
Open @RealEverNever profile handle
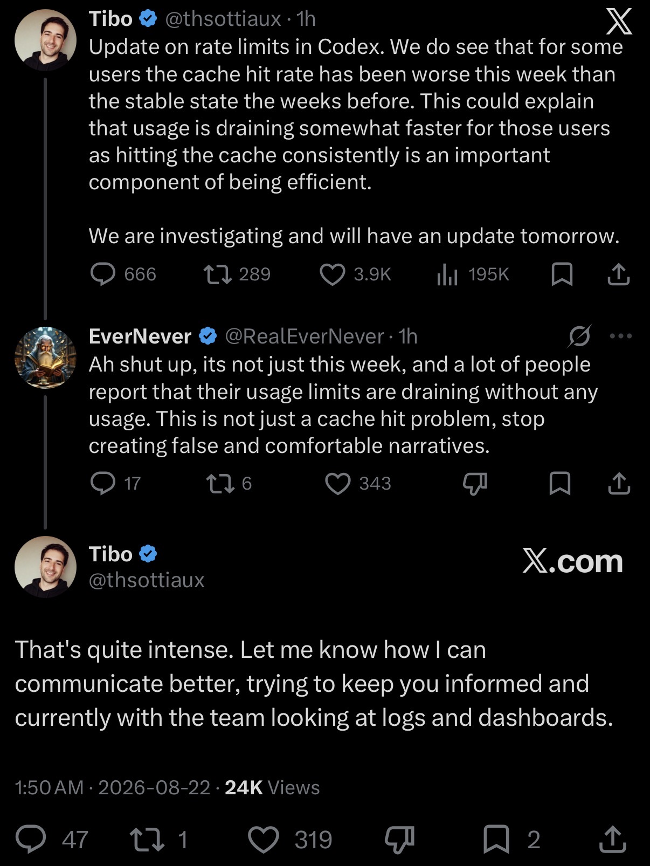click(305, 336)
